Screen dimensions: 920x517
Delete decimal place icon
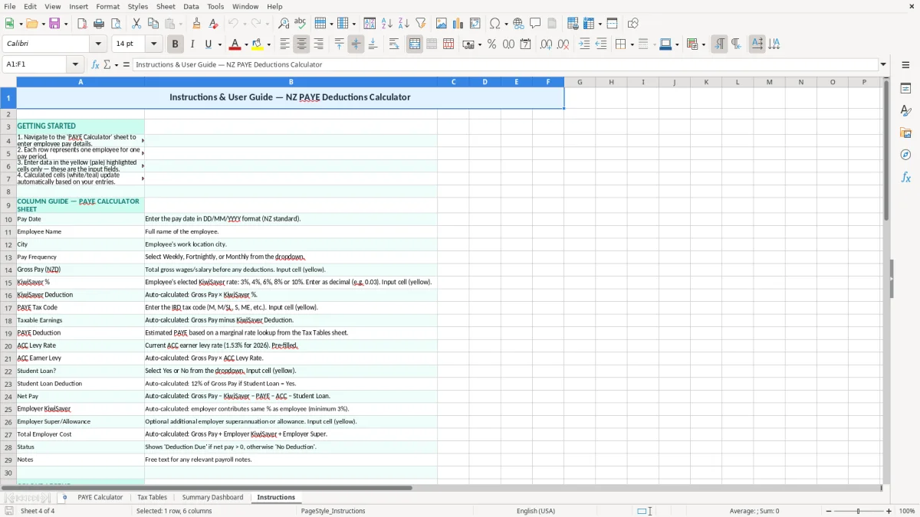click(x=563, y=44)
